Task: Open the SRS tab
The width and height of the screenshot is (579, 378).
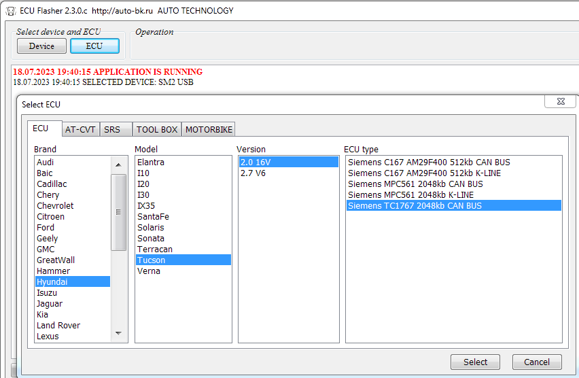Action: (x=112, y=130)
